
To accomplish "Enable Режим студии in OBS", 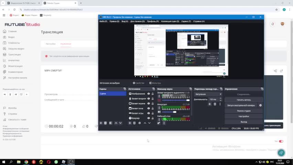I will (x=244, y=111).
